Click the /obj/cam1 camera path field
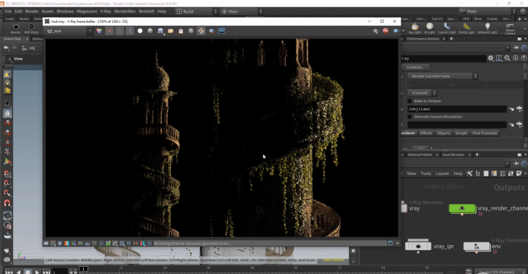Viewport: 528px width, 274px height. 455,109
